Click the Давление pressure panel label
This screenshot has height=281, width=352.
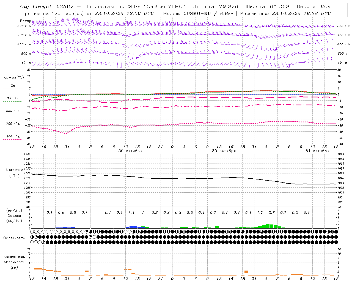click(x=14, y=170)
